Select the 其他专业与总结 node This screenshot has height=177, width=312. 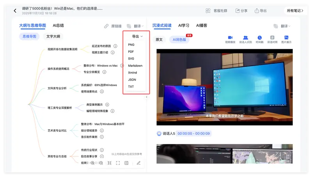coord(57,156)
